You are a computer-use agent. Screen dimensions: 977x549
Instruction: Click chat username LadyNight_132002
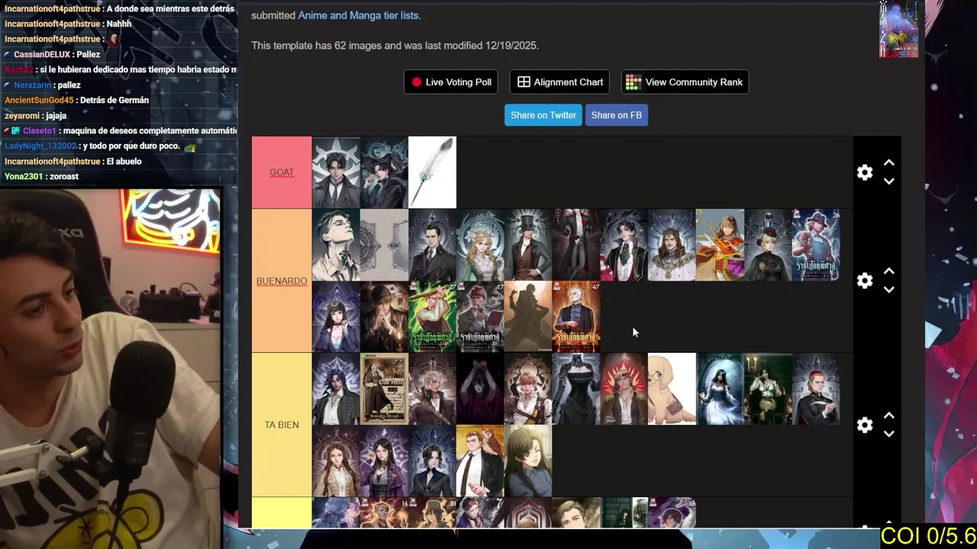coord(40,146)
